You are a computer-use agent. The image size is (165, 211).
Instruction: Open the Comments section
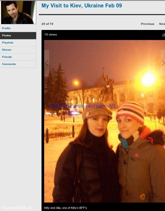click(9, 64)
